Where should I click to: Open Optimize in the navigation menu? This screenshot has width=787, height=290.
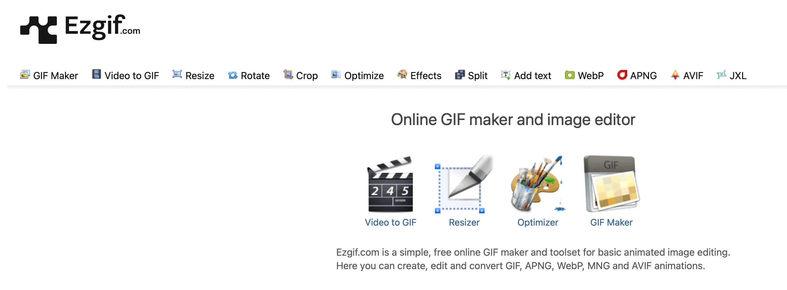pyautogui.click(x=364, y=76)
